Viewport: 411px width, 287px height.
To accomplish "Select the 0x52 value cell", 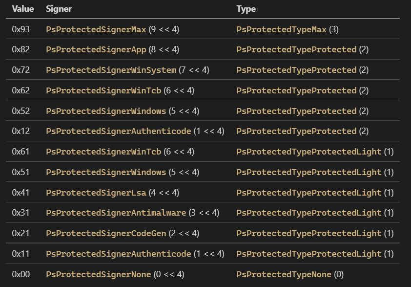I will click(21, 111).
